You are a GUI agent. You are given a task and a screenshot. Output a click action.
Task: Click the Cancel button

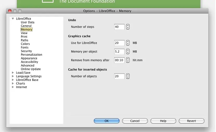[135, 121]
